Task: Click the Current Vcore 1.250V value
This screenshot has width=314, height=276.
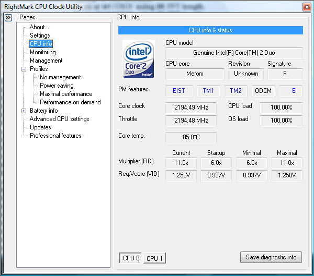Action: tap(181, 175)
